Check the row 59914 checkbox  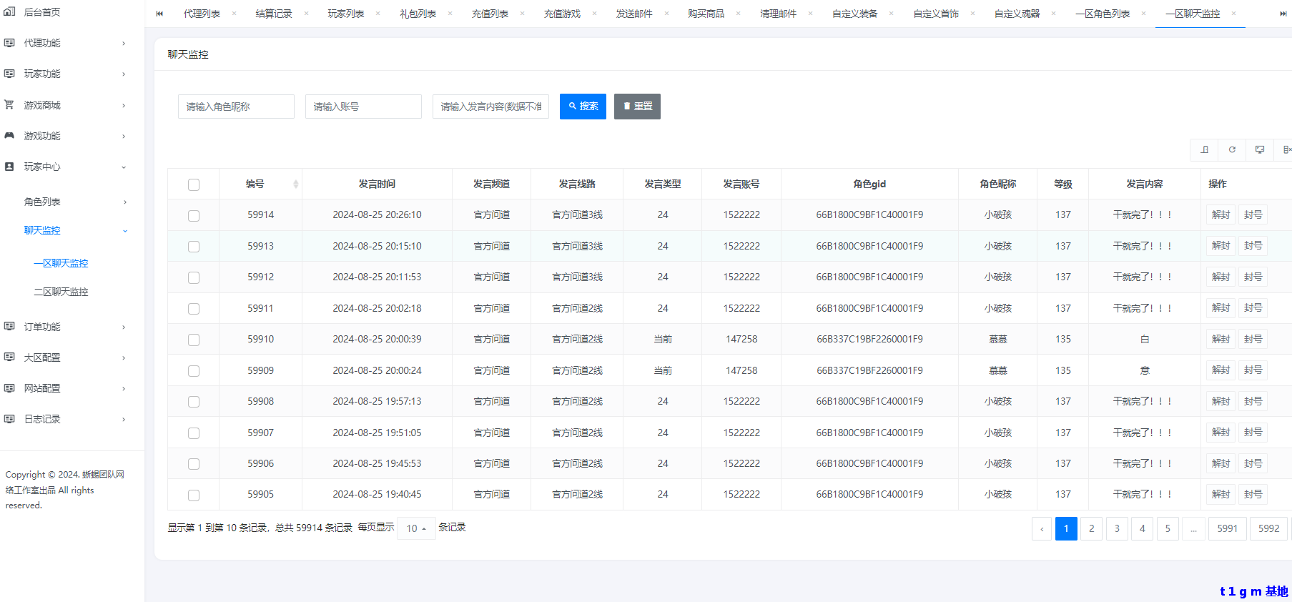click(x=194, y=215)
